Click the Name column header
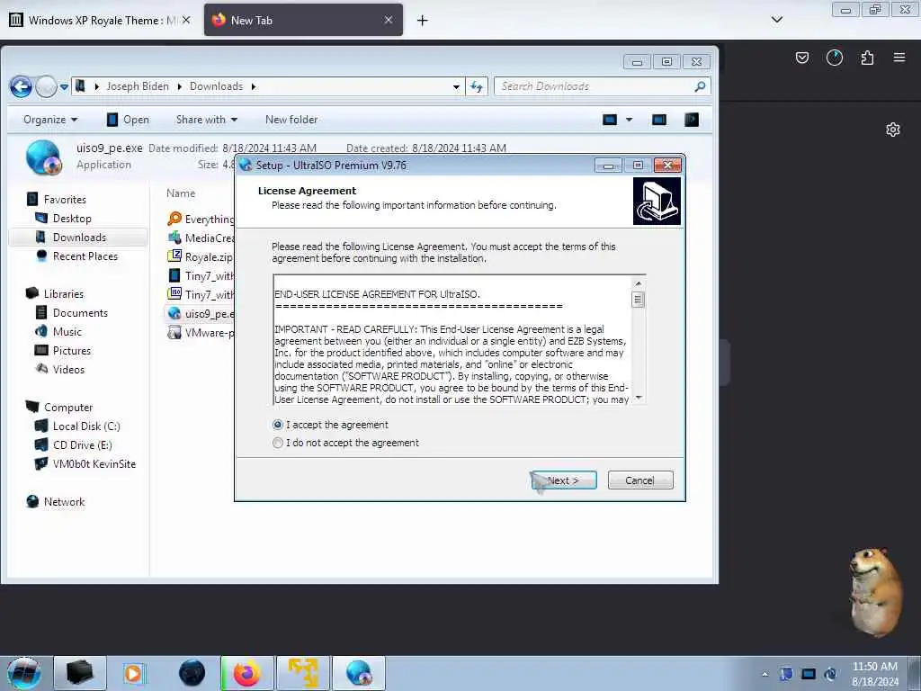Screen dimensions: 921x691 (181, 193)
